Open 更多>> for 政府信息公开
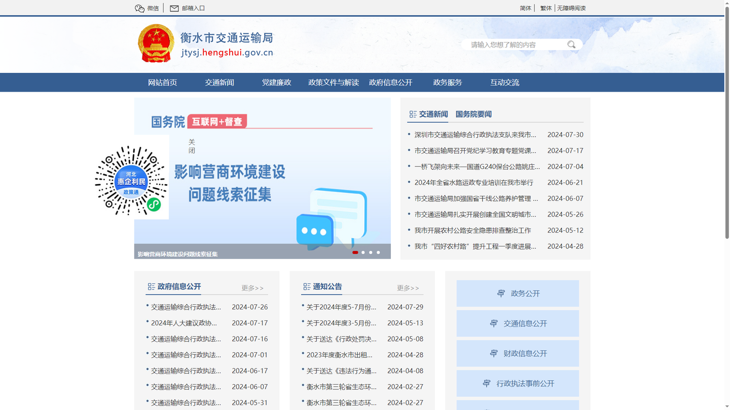The height and width of the screenshot is (410, 730). point(252,288)
